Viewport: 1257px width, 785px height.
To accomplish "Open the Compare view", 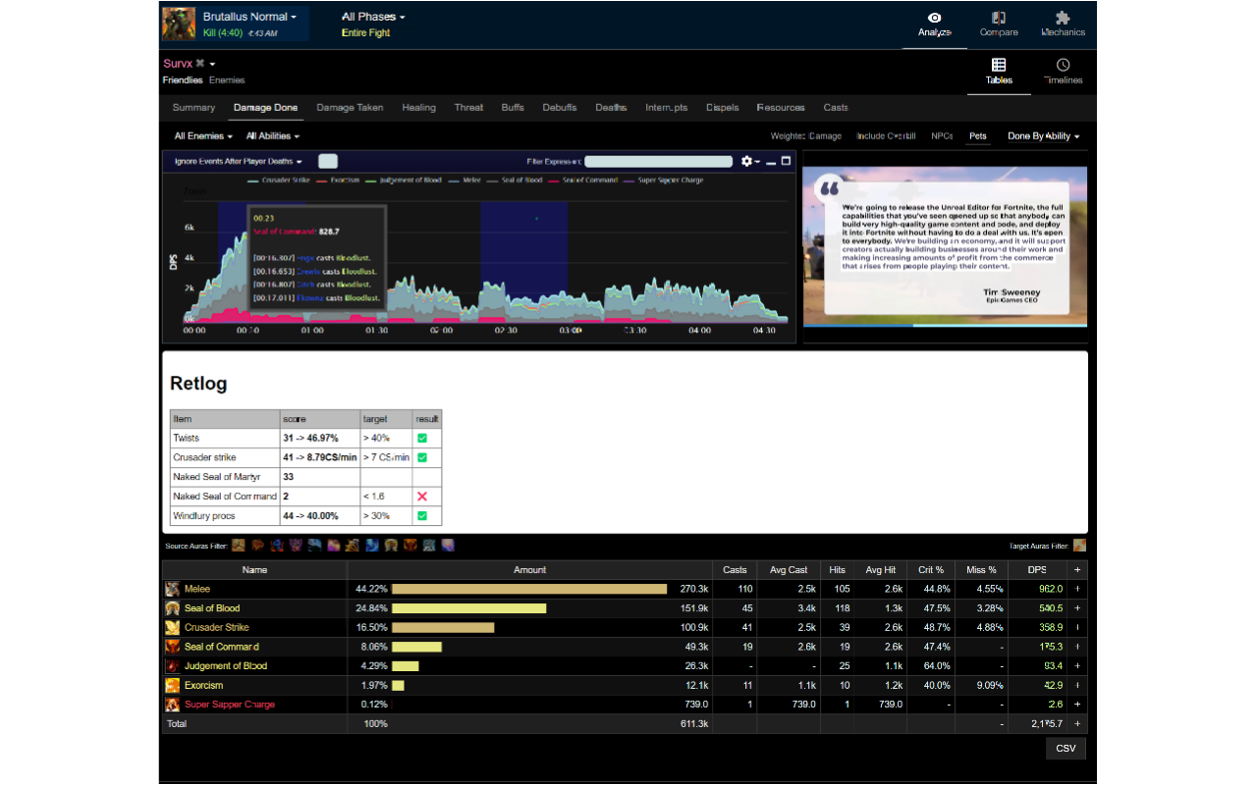I will pyautogui.click(x=999, y=25).
